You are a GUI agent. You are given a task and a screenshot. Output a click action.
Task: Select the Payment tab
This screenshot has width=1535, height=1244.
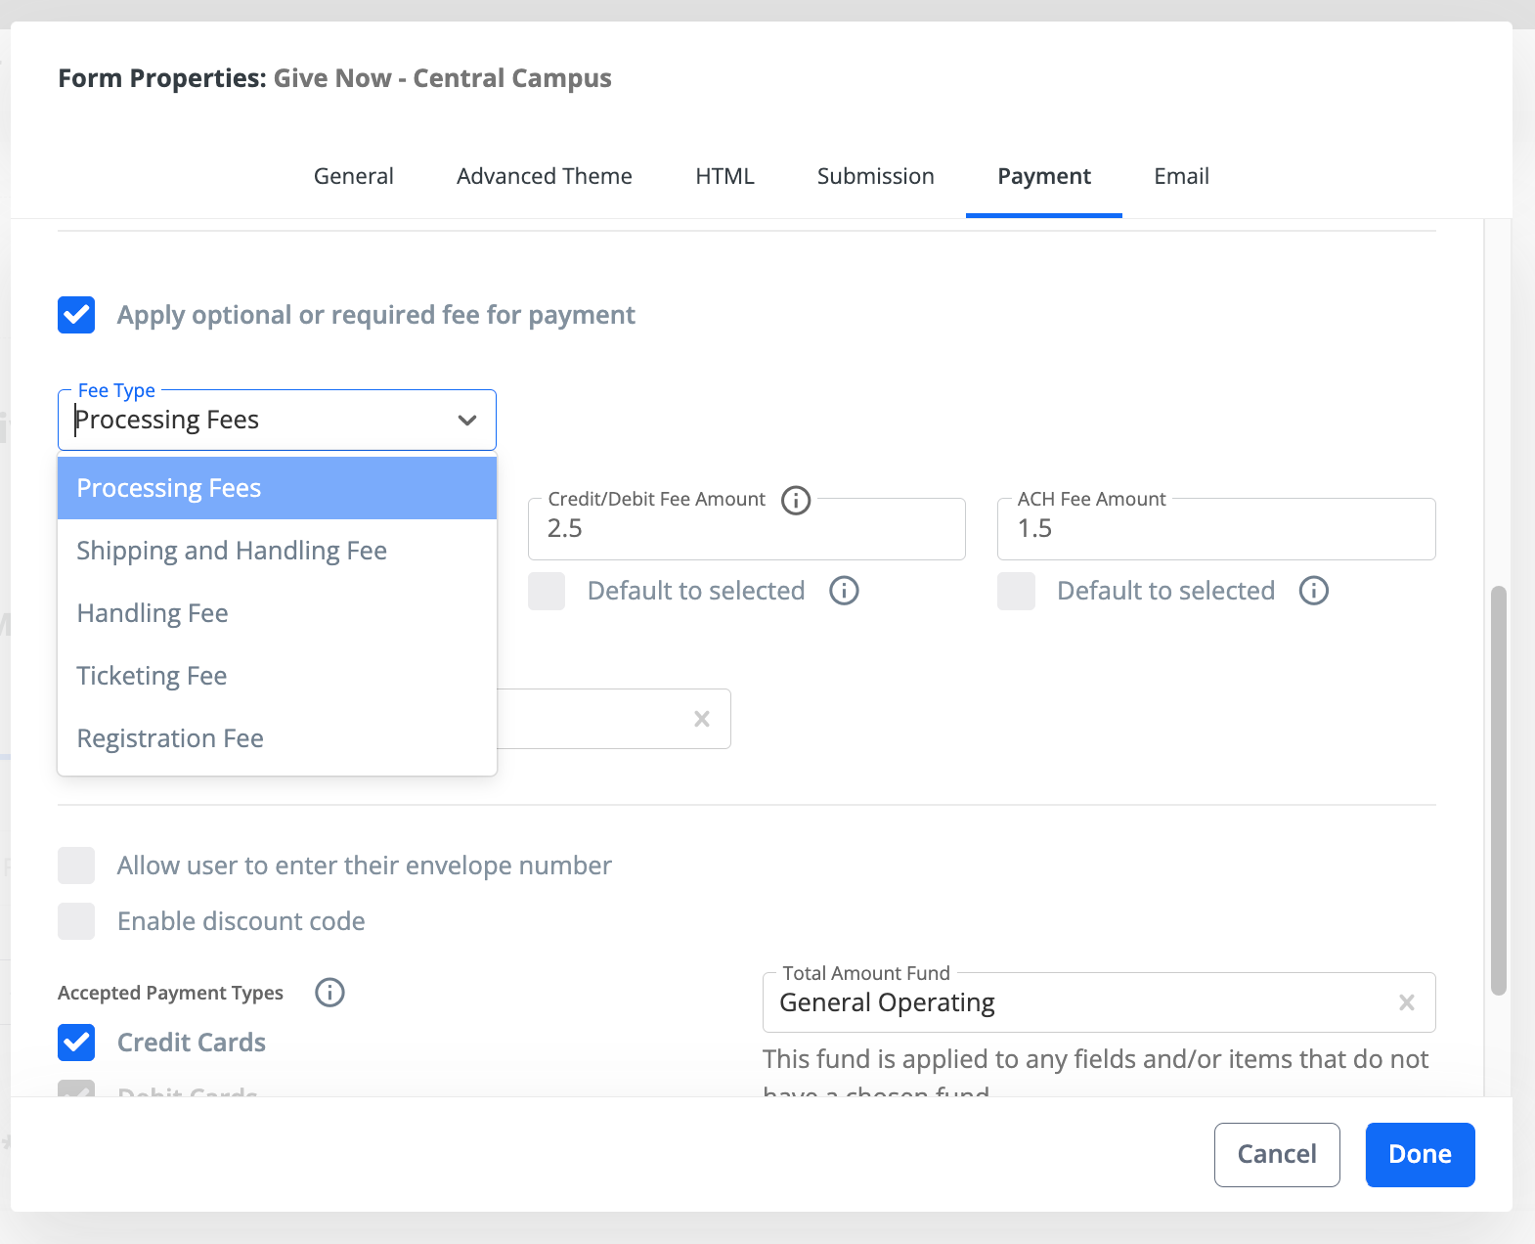tap(1044, 176)
